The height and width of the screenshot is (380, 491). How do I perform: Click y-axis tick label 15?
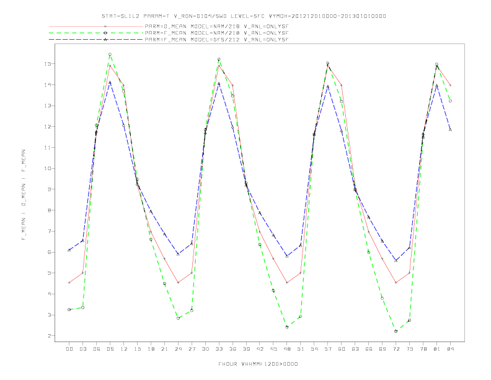[x=48, y=64]
